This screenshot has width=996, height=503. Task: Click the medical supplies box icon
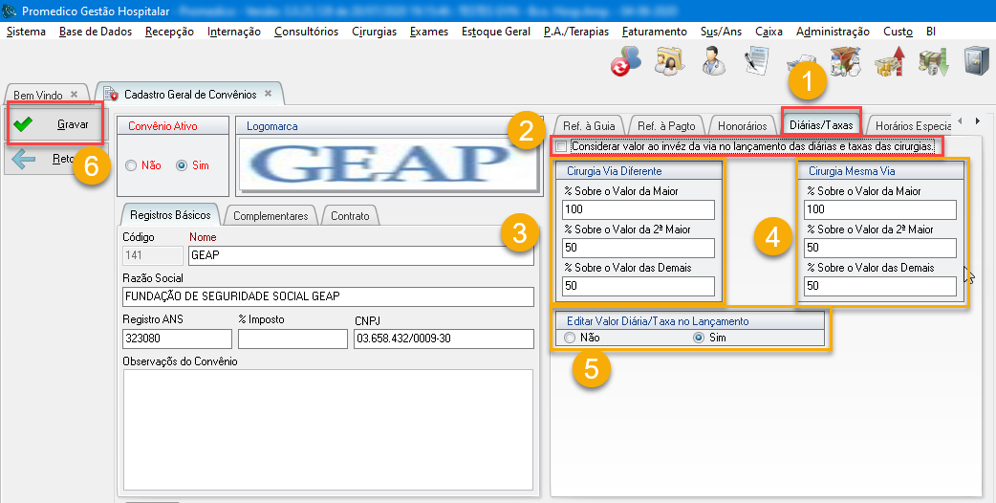(845, 60)
